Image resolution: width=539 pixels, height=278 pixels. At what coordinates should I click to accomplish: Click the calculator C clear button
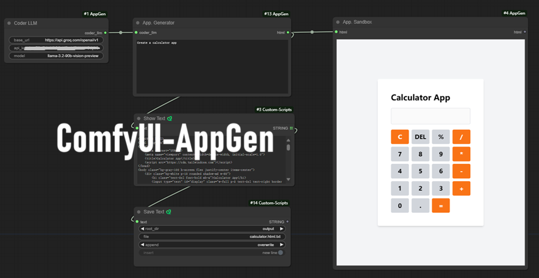[400, 136]
